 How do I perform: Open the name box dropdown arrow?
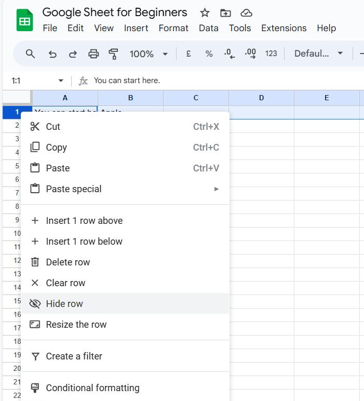61,81
